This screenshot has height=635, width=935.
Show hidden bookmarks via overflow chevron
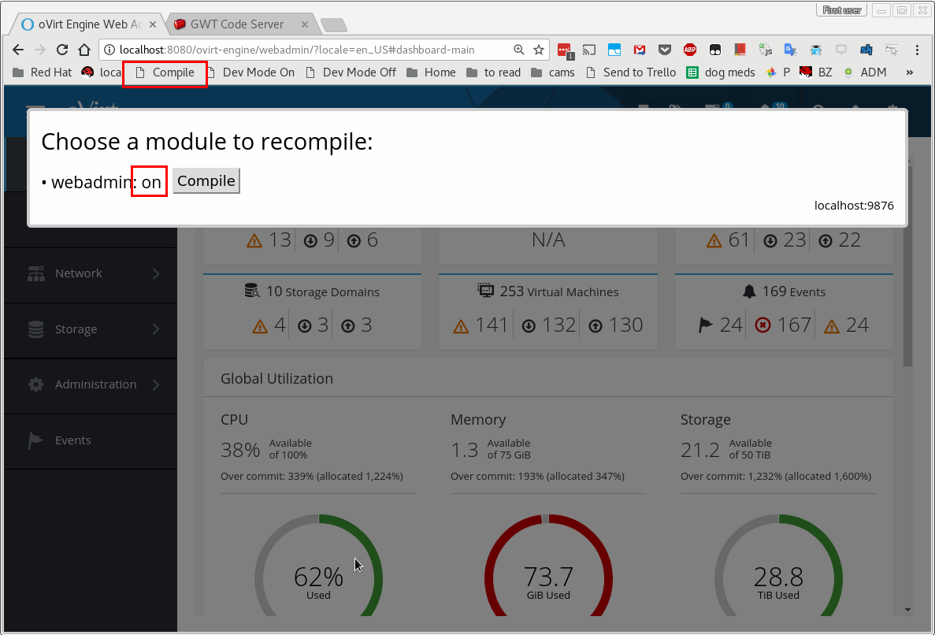coord(910,72)
